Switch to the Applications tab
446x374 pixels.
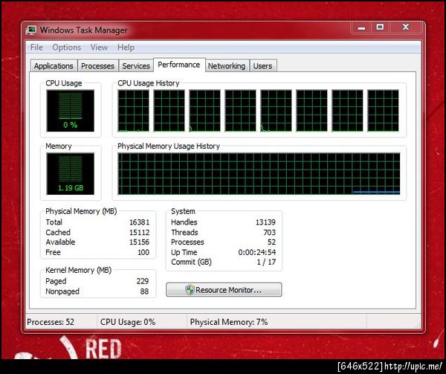[54, 65]
